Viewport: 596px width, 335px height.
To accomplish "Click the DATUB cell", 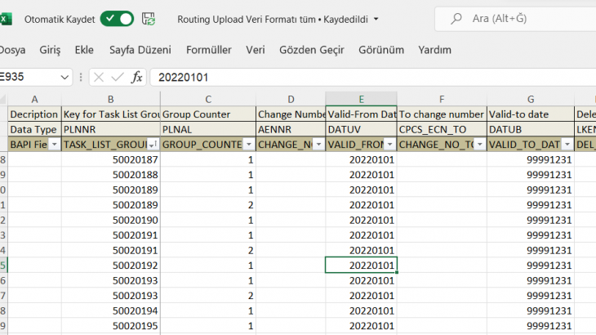I will [531, 130].
